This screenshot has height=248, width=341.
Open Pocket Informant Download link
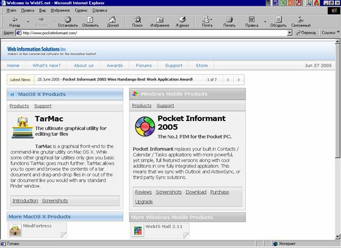196,192
